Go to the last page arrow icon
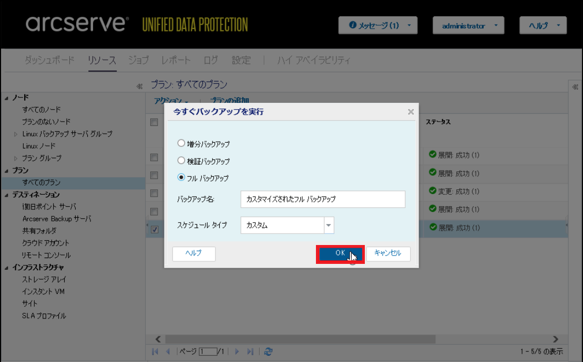This screenshot has height=362, width=583. 251,351
